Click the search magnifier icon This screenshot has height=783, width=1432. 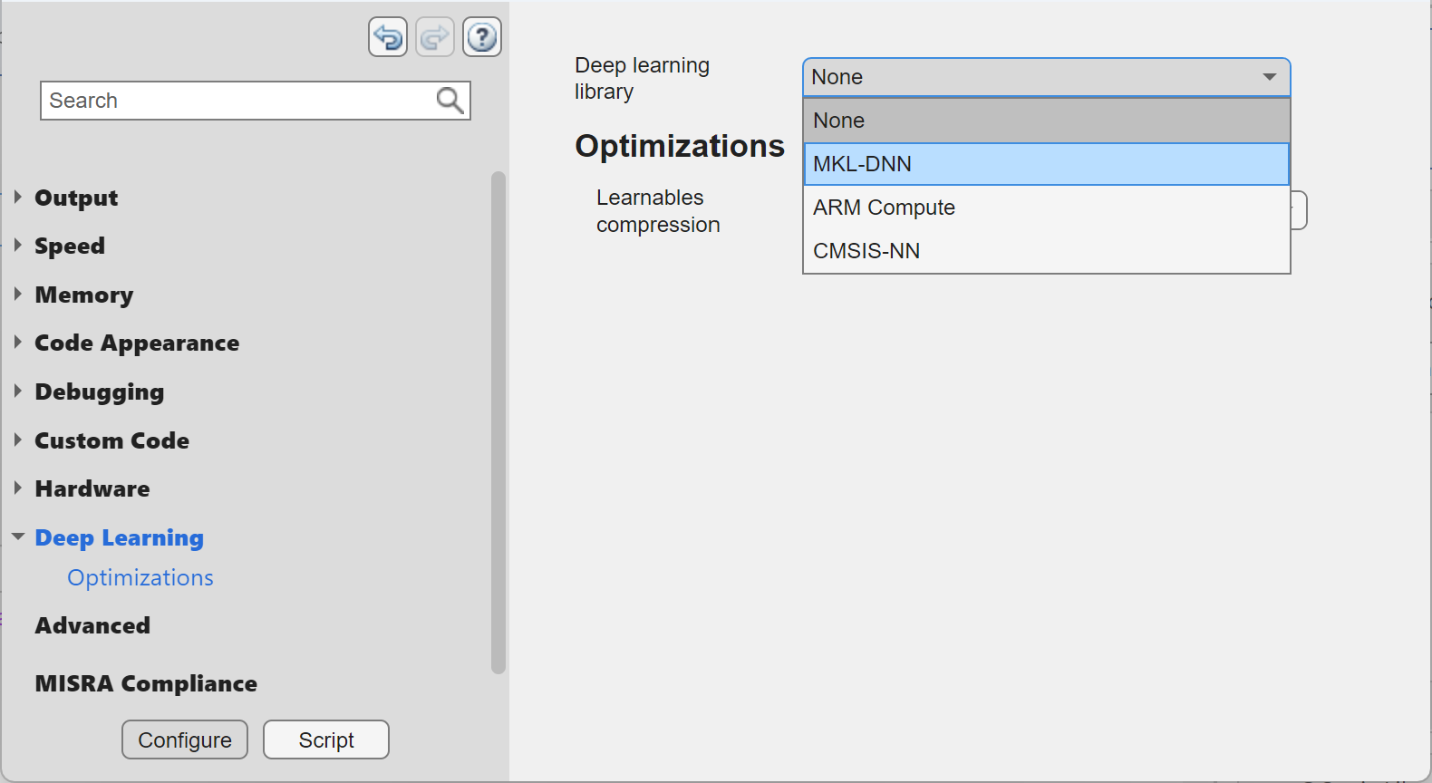(450, 100)
